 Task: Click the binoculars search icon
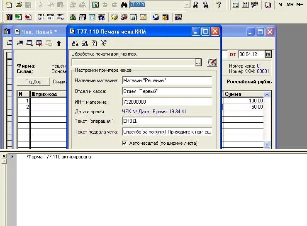pos(124,5)
